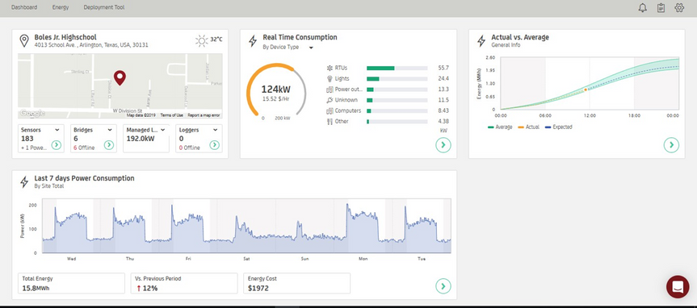Click the red map location pin

[120, 77]
